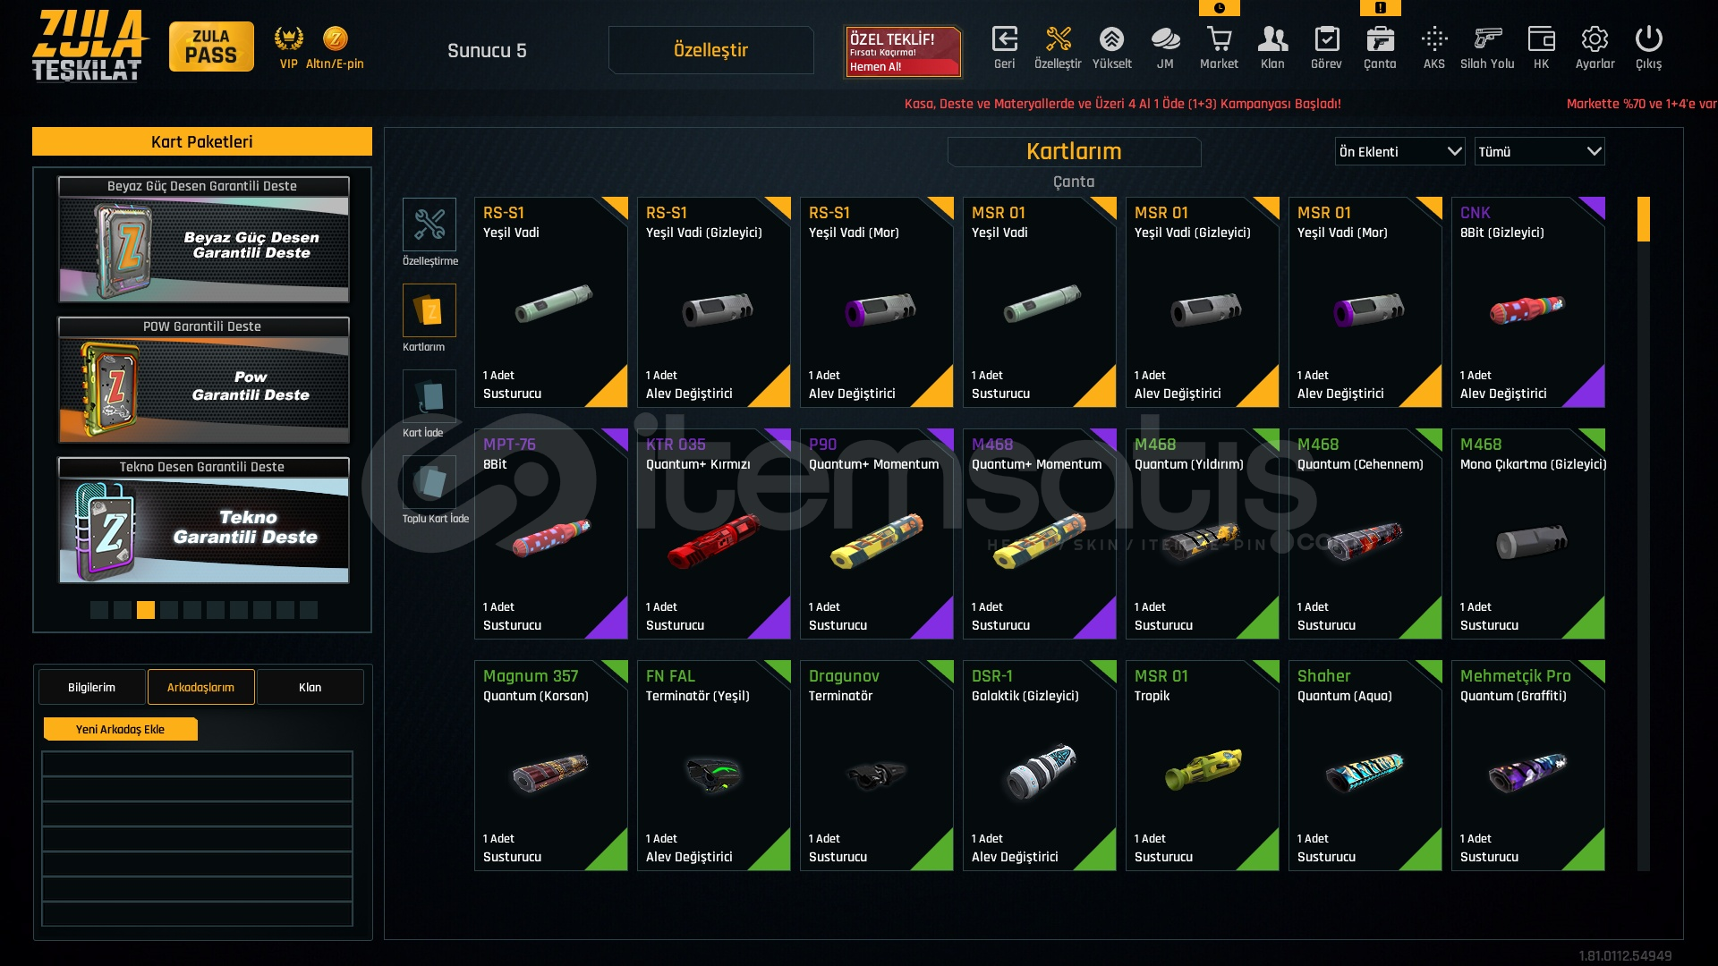
Task: Select the Tekno Garantili Deste pack
Action: point(204,521)
